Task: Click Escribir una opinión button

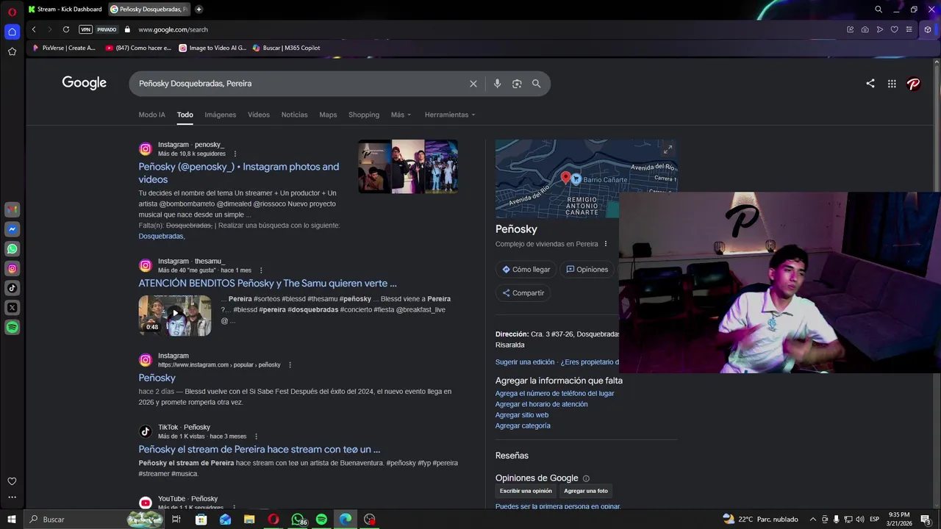Action: (526, 491)
